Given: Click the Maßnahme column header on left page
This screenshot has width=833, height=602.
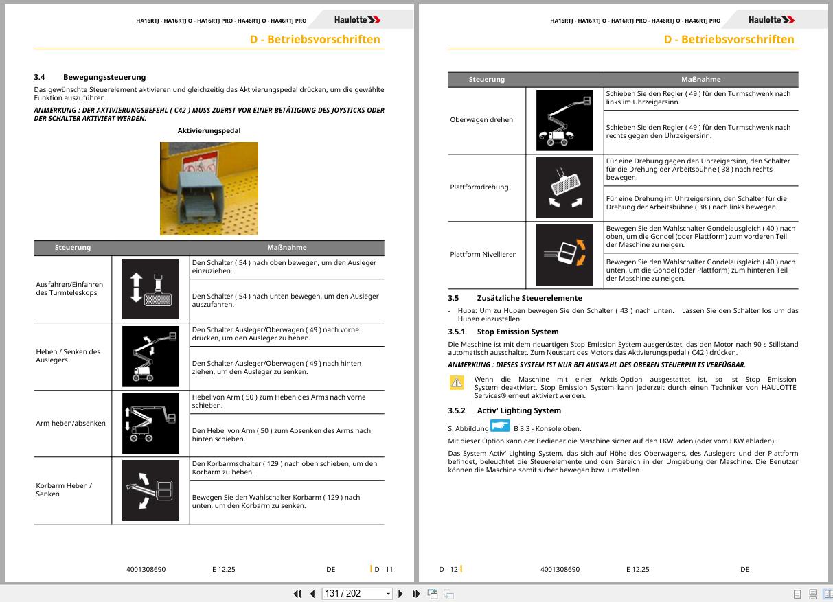Looking at the screenshot, I should pos(287,248).
